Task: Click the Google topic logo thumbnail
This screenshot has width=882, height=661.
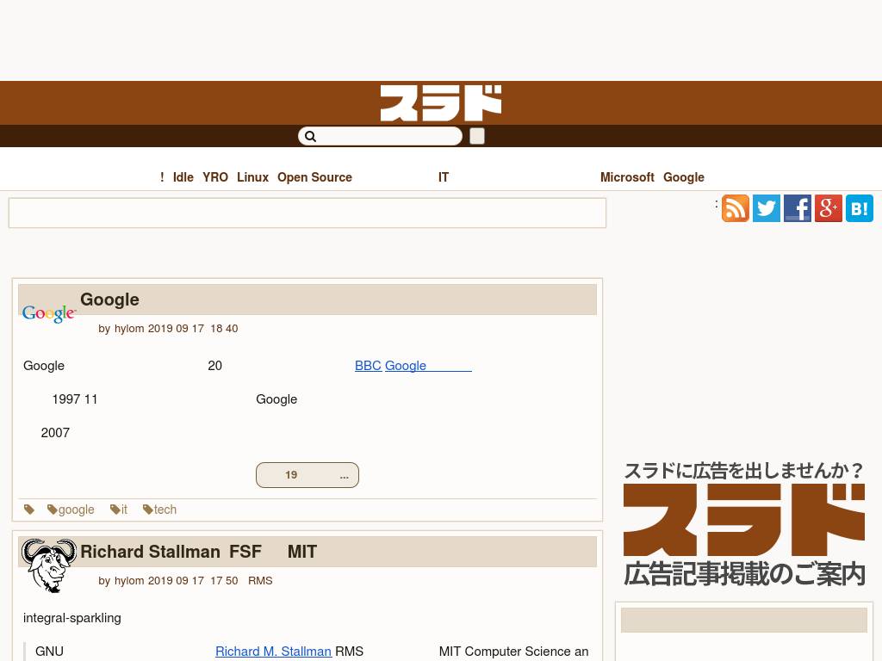Action: (x=49, y=313)
